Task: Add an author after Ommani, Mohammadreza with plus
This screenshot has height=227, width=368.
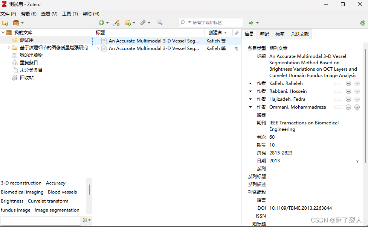Action: pyautogui.click(x=357, y=107)
